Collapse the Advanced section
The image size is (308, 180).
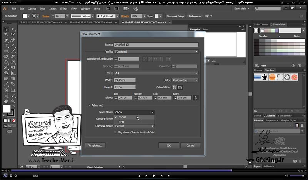pyautogui.click(x=89, y=105)
